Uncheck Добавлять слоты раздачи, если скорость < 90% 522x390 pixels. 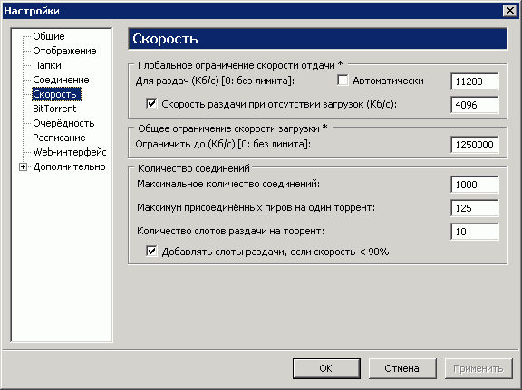pos(151,252)
